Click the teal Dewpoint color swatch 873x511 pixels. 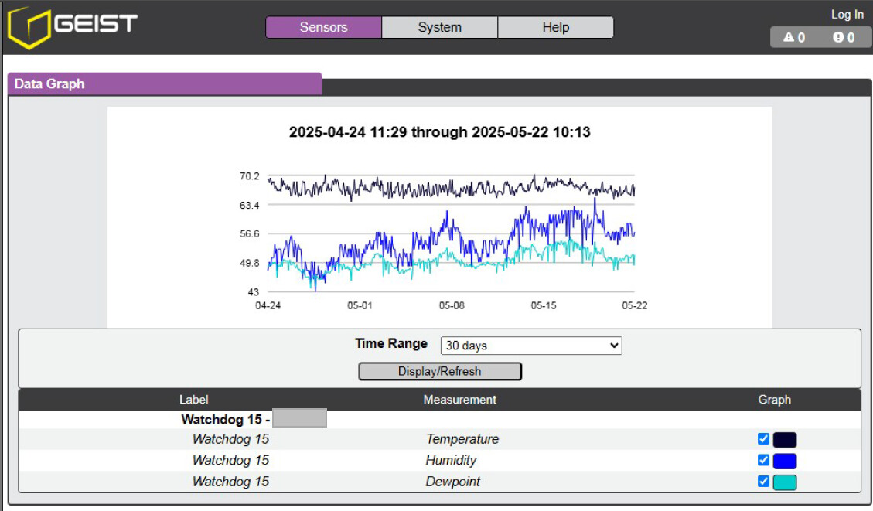[x=783, y=481]
